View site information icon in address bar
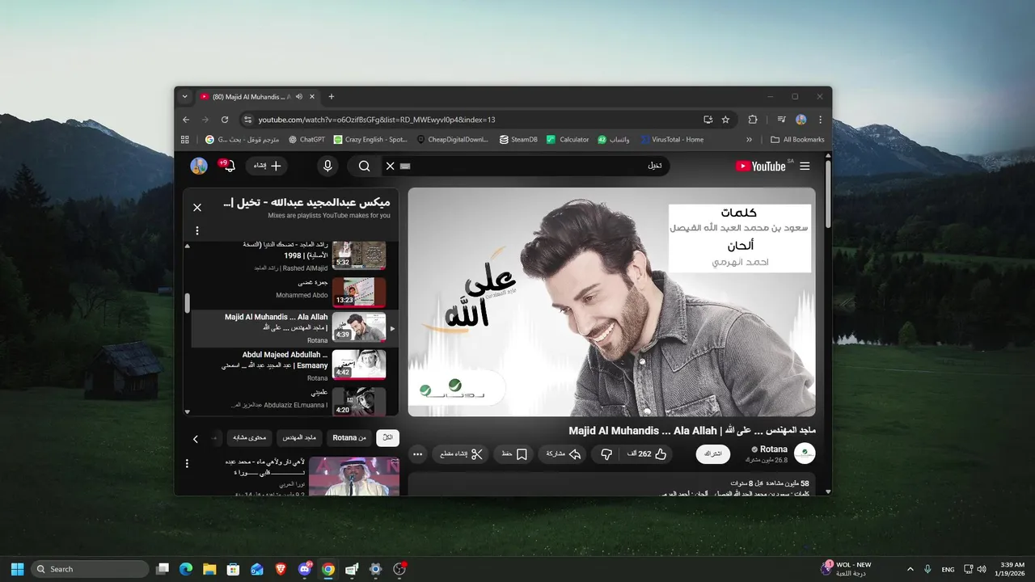1035x582 pixels. point(247,120)
